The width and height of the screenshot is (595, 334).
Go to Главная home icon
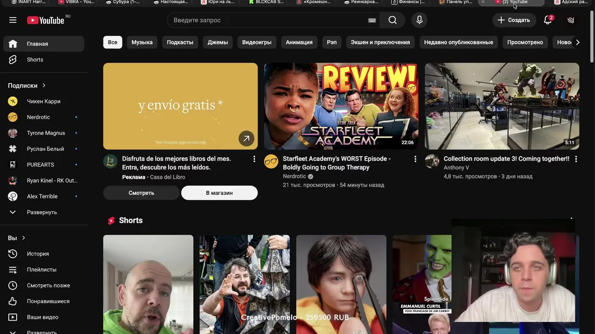(x=13, y=44)
